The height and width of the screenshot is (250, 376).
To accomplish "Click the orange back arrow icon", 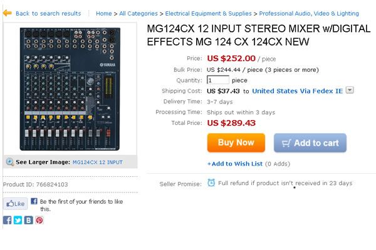I will (7, 13).
